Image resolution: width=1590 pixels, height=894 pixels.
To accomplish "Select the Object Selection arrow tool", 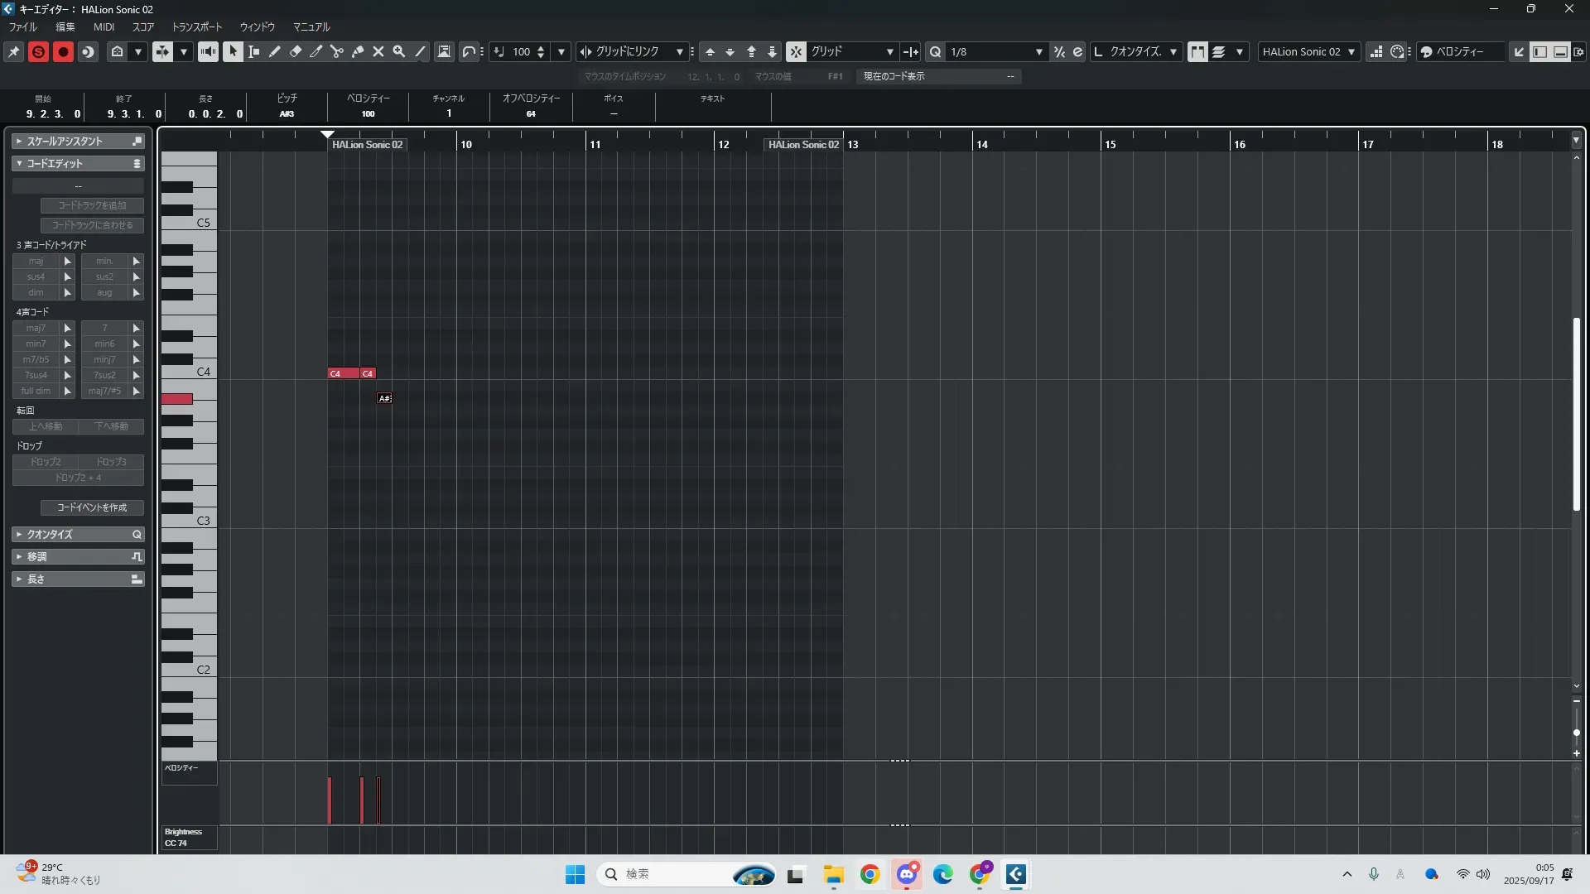I will pyautogui.click(x=233, y=51).
